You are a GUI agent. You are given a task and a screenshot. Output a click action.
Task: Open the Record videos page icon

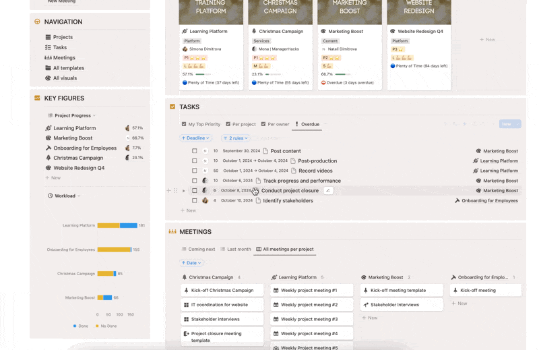(x=294, y=171)
